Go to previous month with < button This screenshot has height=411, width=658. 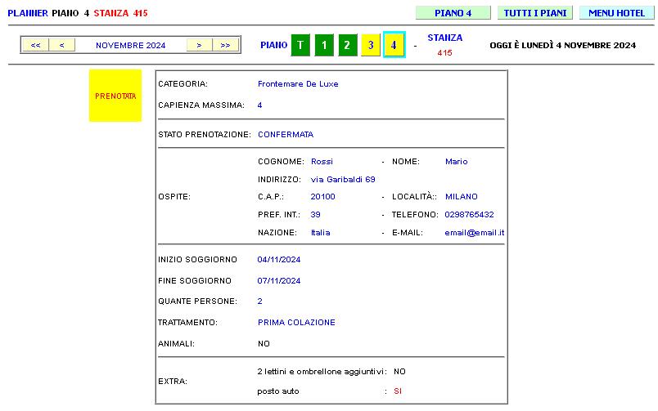(61, 45)
